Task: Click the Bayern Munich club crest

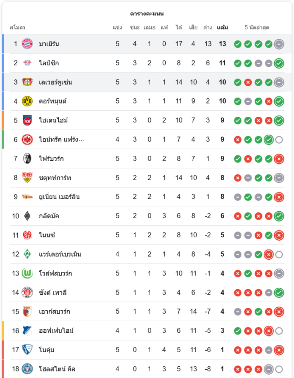Action: (27, 44)
